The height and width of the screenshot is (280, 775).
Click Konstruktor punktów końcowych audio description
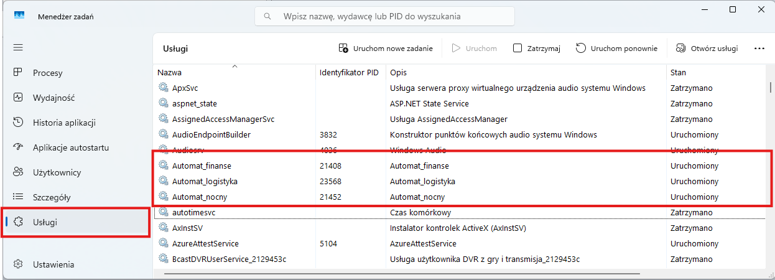[x=493, y=134]
